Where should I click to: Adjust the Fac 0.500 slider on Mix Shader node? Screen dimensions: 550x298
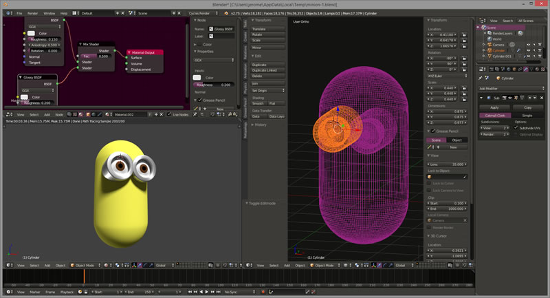[96, 56]
